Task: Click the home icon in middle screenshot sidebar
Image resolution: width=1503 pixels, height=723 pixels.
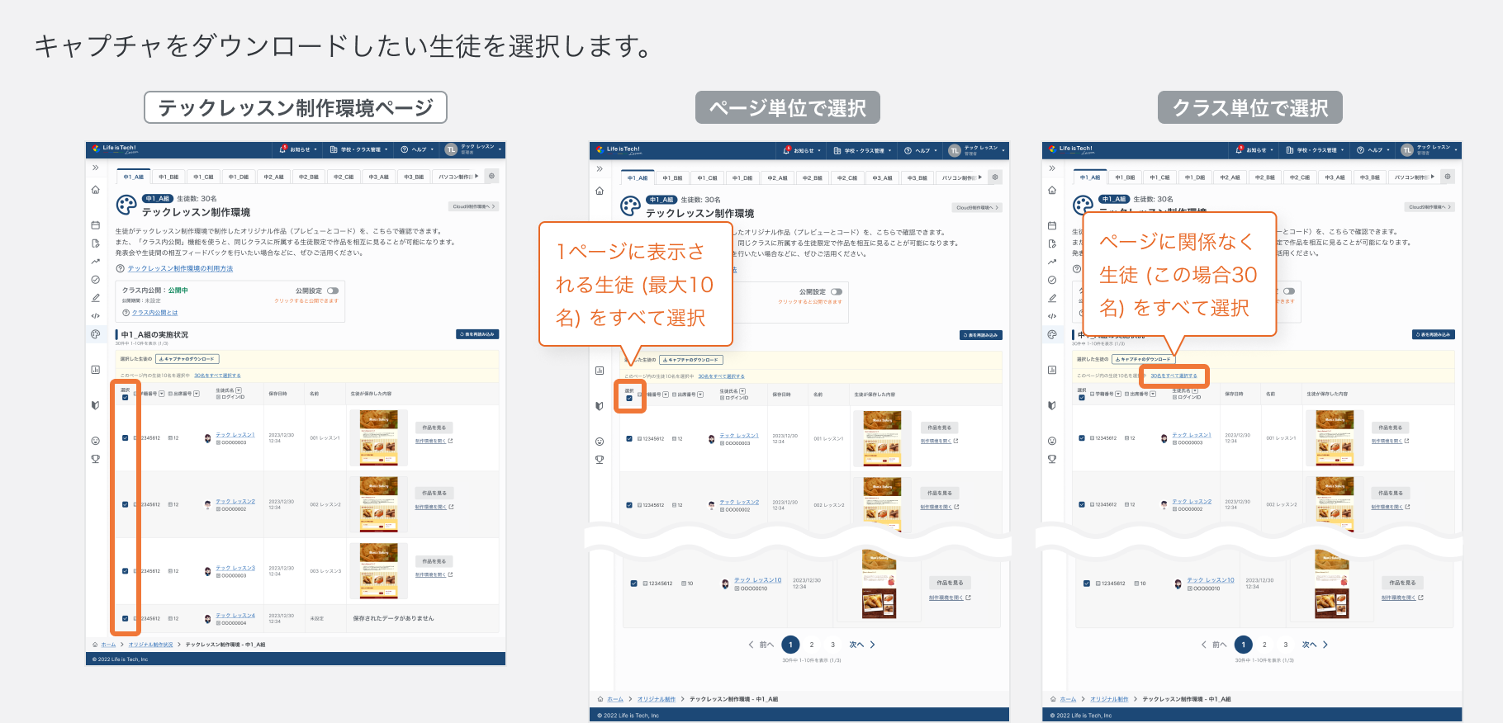Action: tap(599, 191)
